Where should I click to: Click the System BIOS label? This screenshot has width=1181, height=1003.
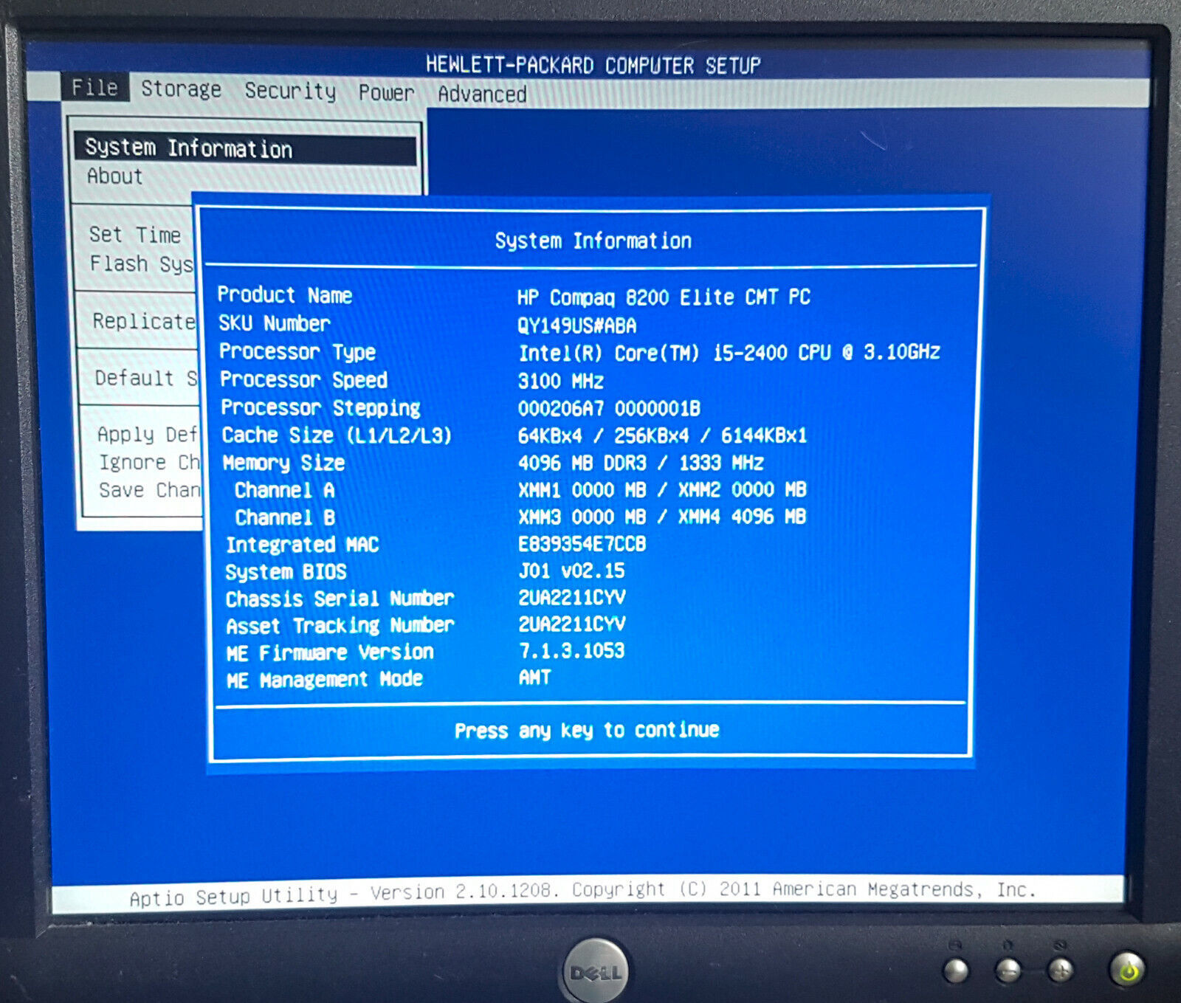[x=286, y=572]
